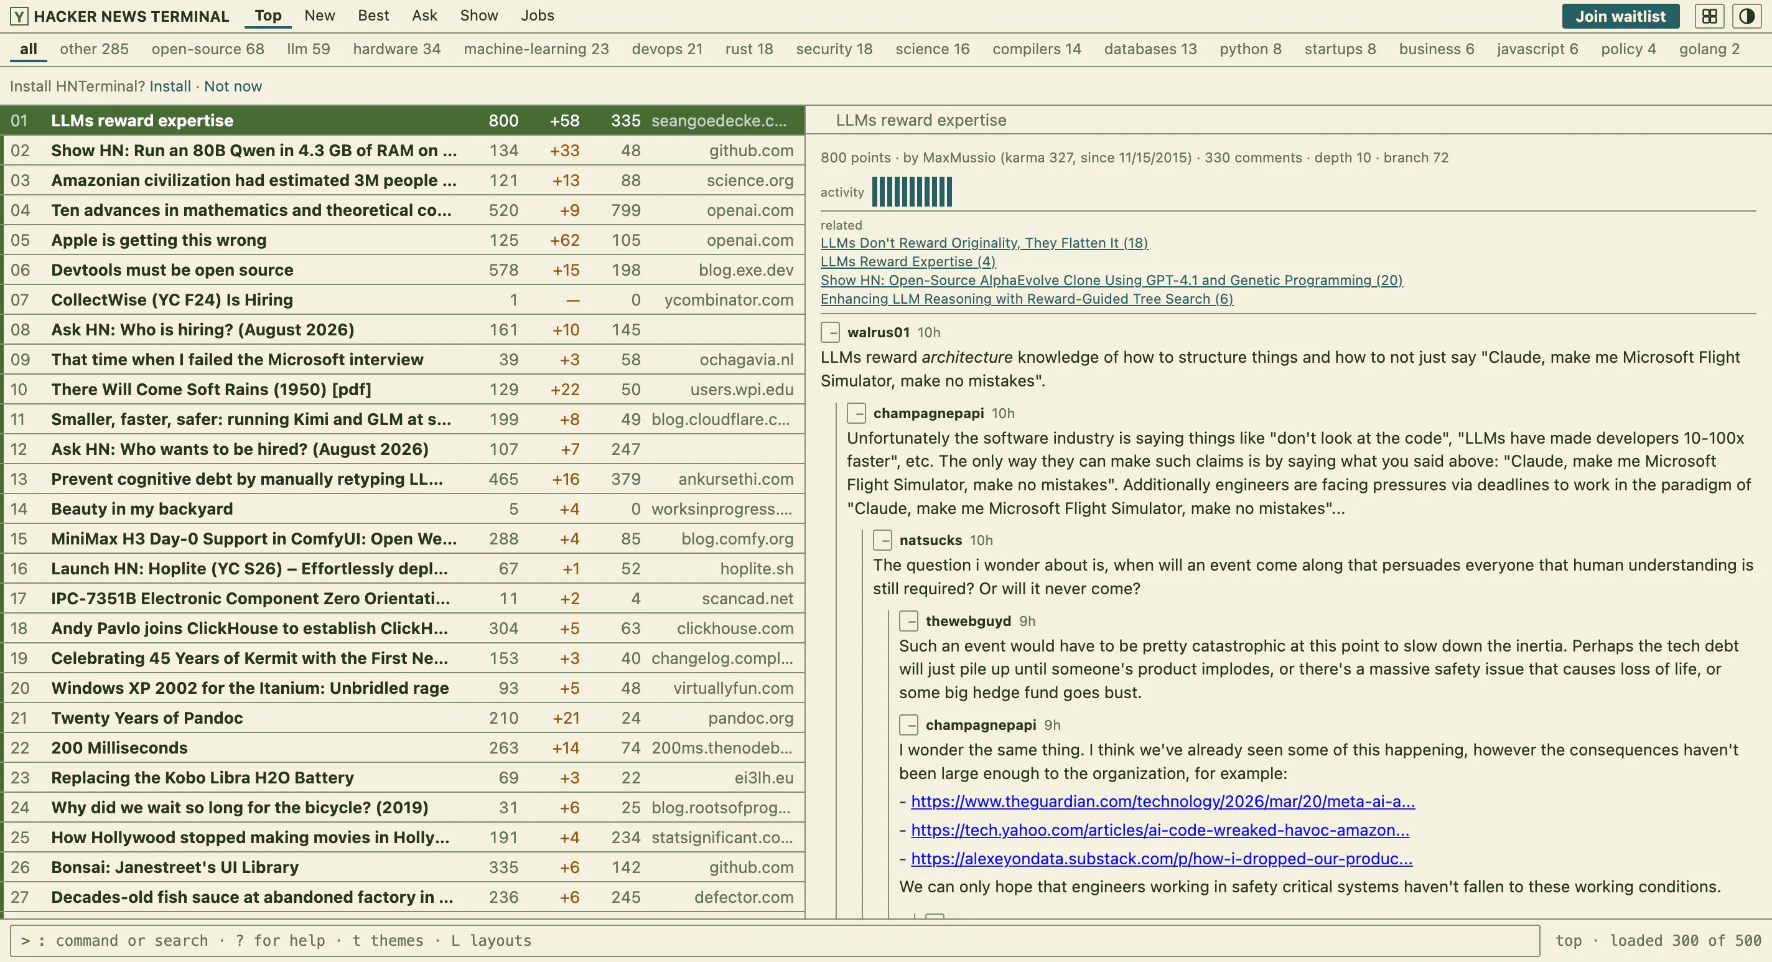The height and width of the screenshot is (962, 1772).
Task: Open the tech.yahoo.com article link
Action: [1160, 831]
